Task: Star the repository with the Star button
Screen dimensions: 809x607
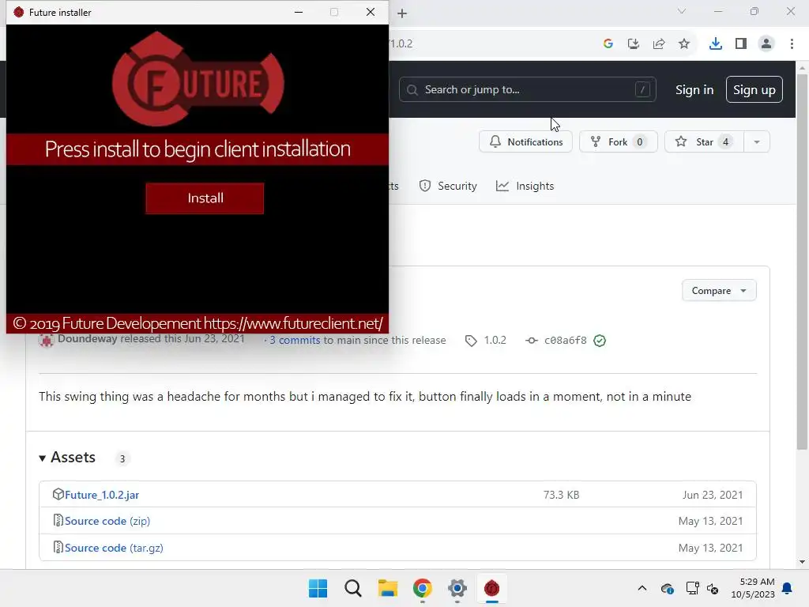Action: click(704, 142)
